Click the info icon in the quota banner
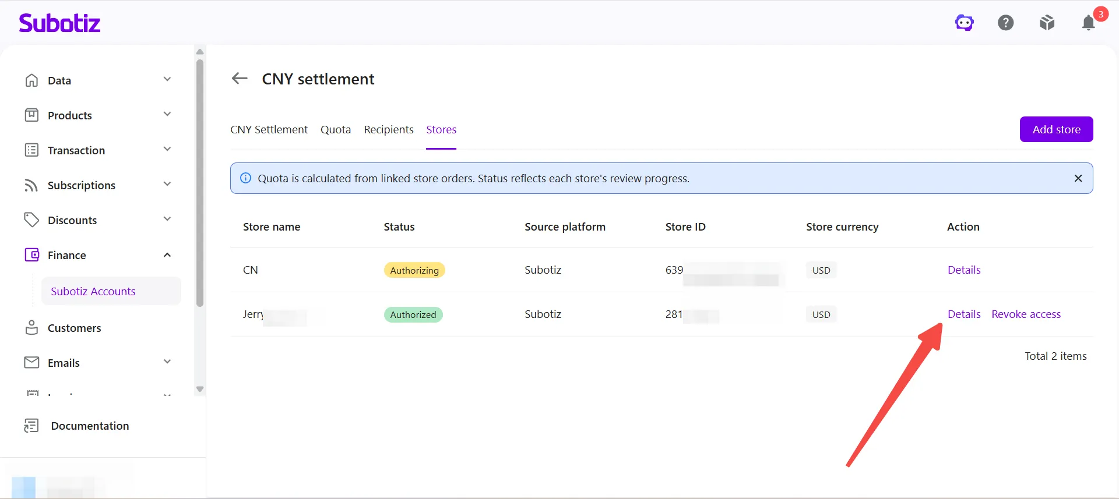 pos(246,178)
